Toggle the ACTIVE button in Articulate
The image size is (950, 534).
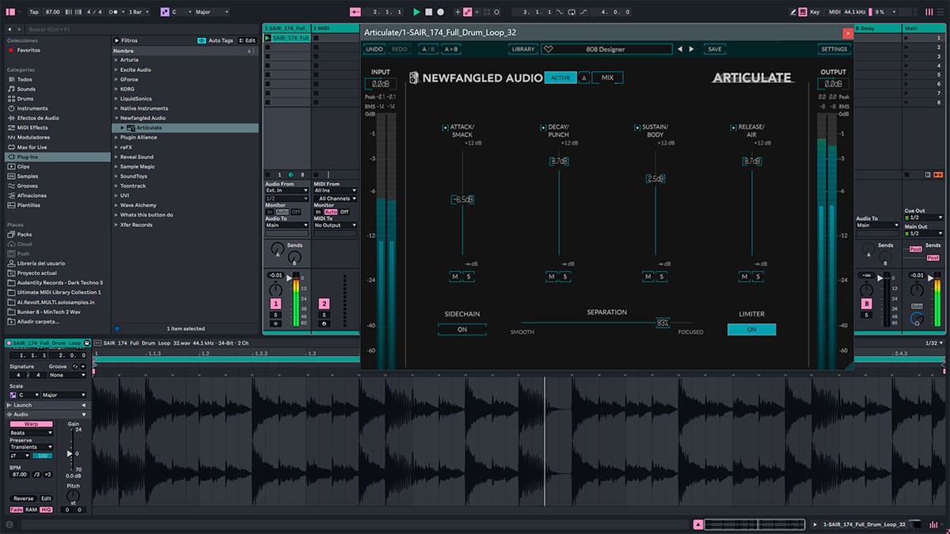560,78
